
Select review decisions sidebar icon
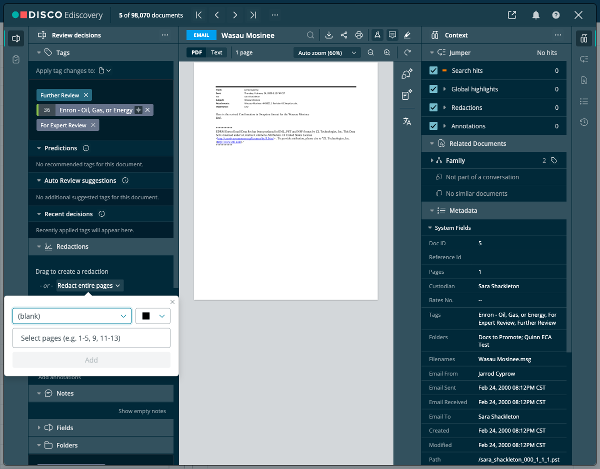[16, 38]
